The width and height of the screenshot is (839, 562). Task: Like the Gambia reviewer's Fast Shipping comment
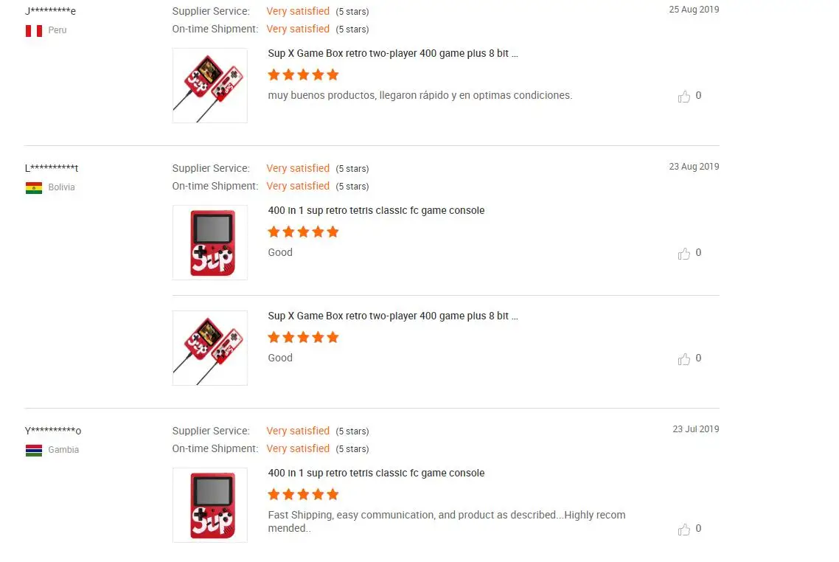pyautogui.click(x=684, y=530)
